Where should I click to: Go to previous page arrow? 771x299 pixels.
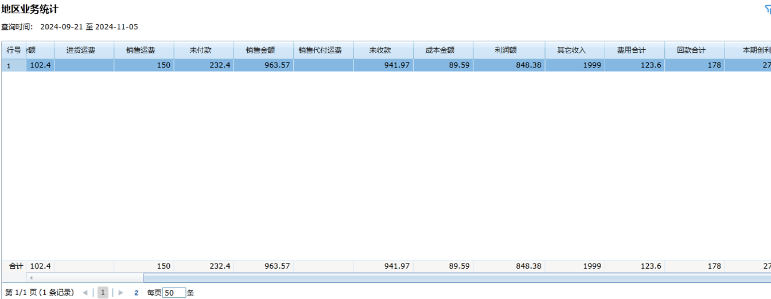tap(85, 293)
